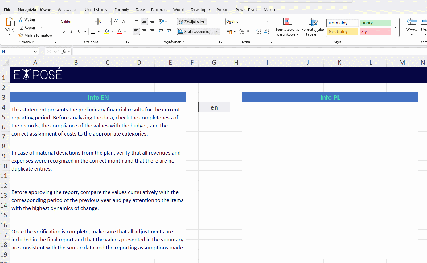Expand the number format Ogólne dropdown

point(268,22)
